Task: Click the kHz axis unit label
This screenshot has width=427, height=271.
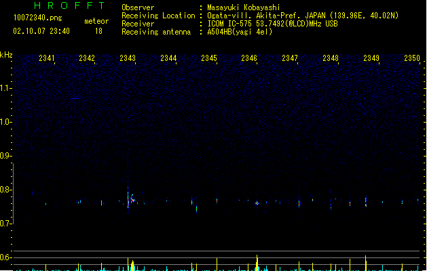Action: [6, 55]
